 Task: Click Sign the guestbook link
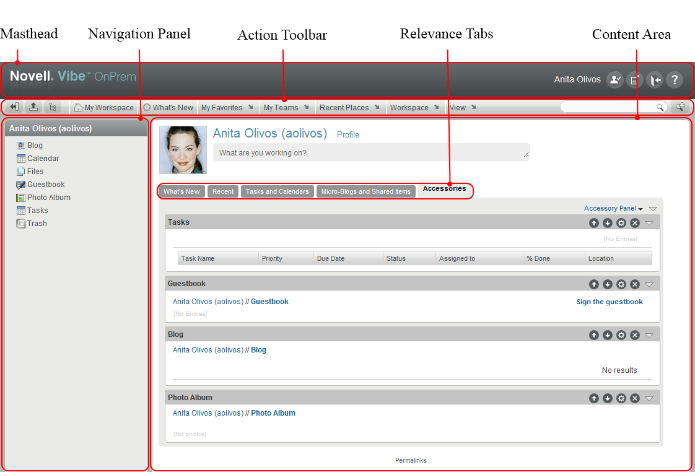coord(610,302)
